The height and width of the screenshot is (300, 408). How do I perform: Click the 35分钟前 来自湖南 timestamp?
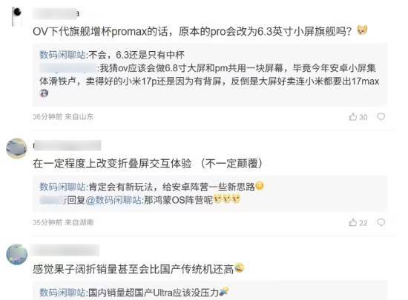[x=63, y=223]
